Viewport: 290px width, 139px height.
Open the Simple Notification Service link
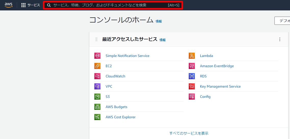[128, 56]
